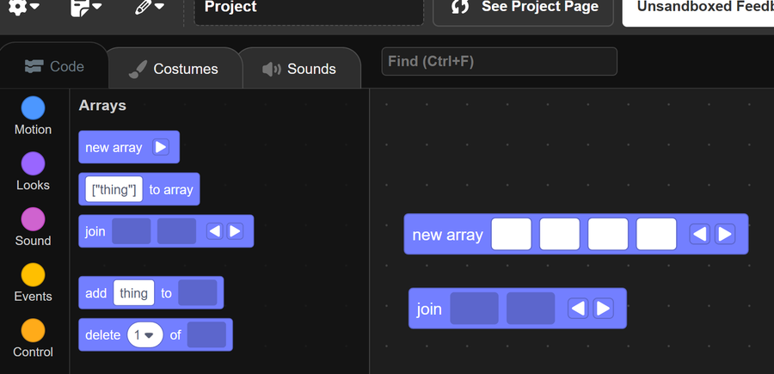Open the index dropdown in delete block

pos(145,334)
